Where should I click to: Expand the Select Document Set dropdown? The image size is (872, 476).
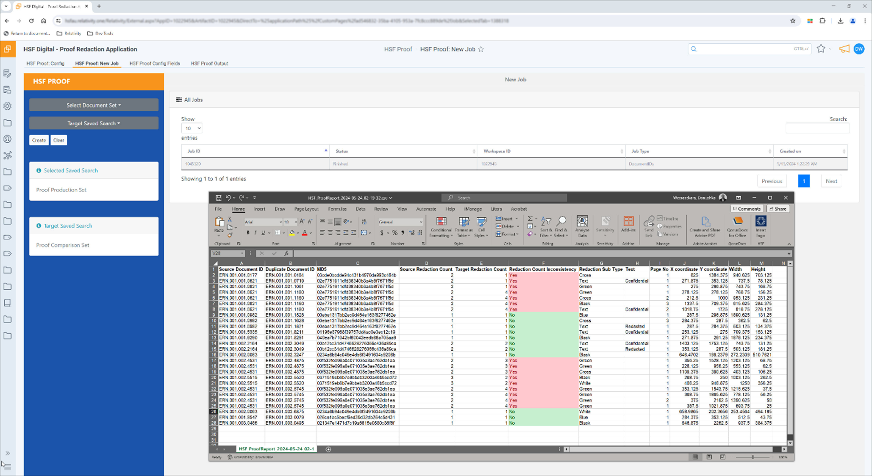[x=94, y=105]
